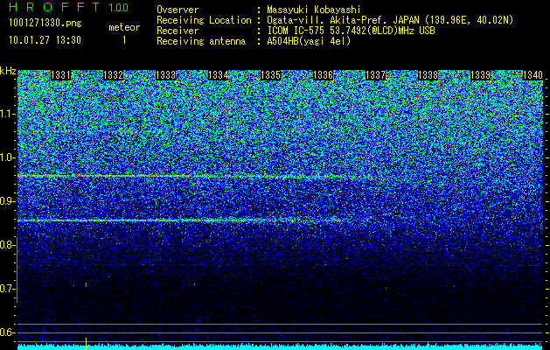The height and width of the screenshot is (350, 550).
Task: Click the 1335 time marker
Action: [x=271, y=75]
